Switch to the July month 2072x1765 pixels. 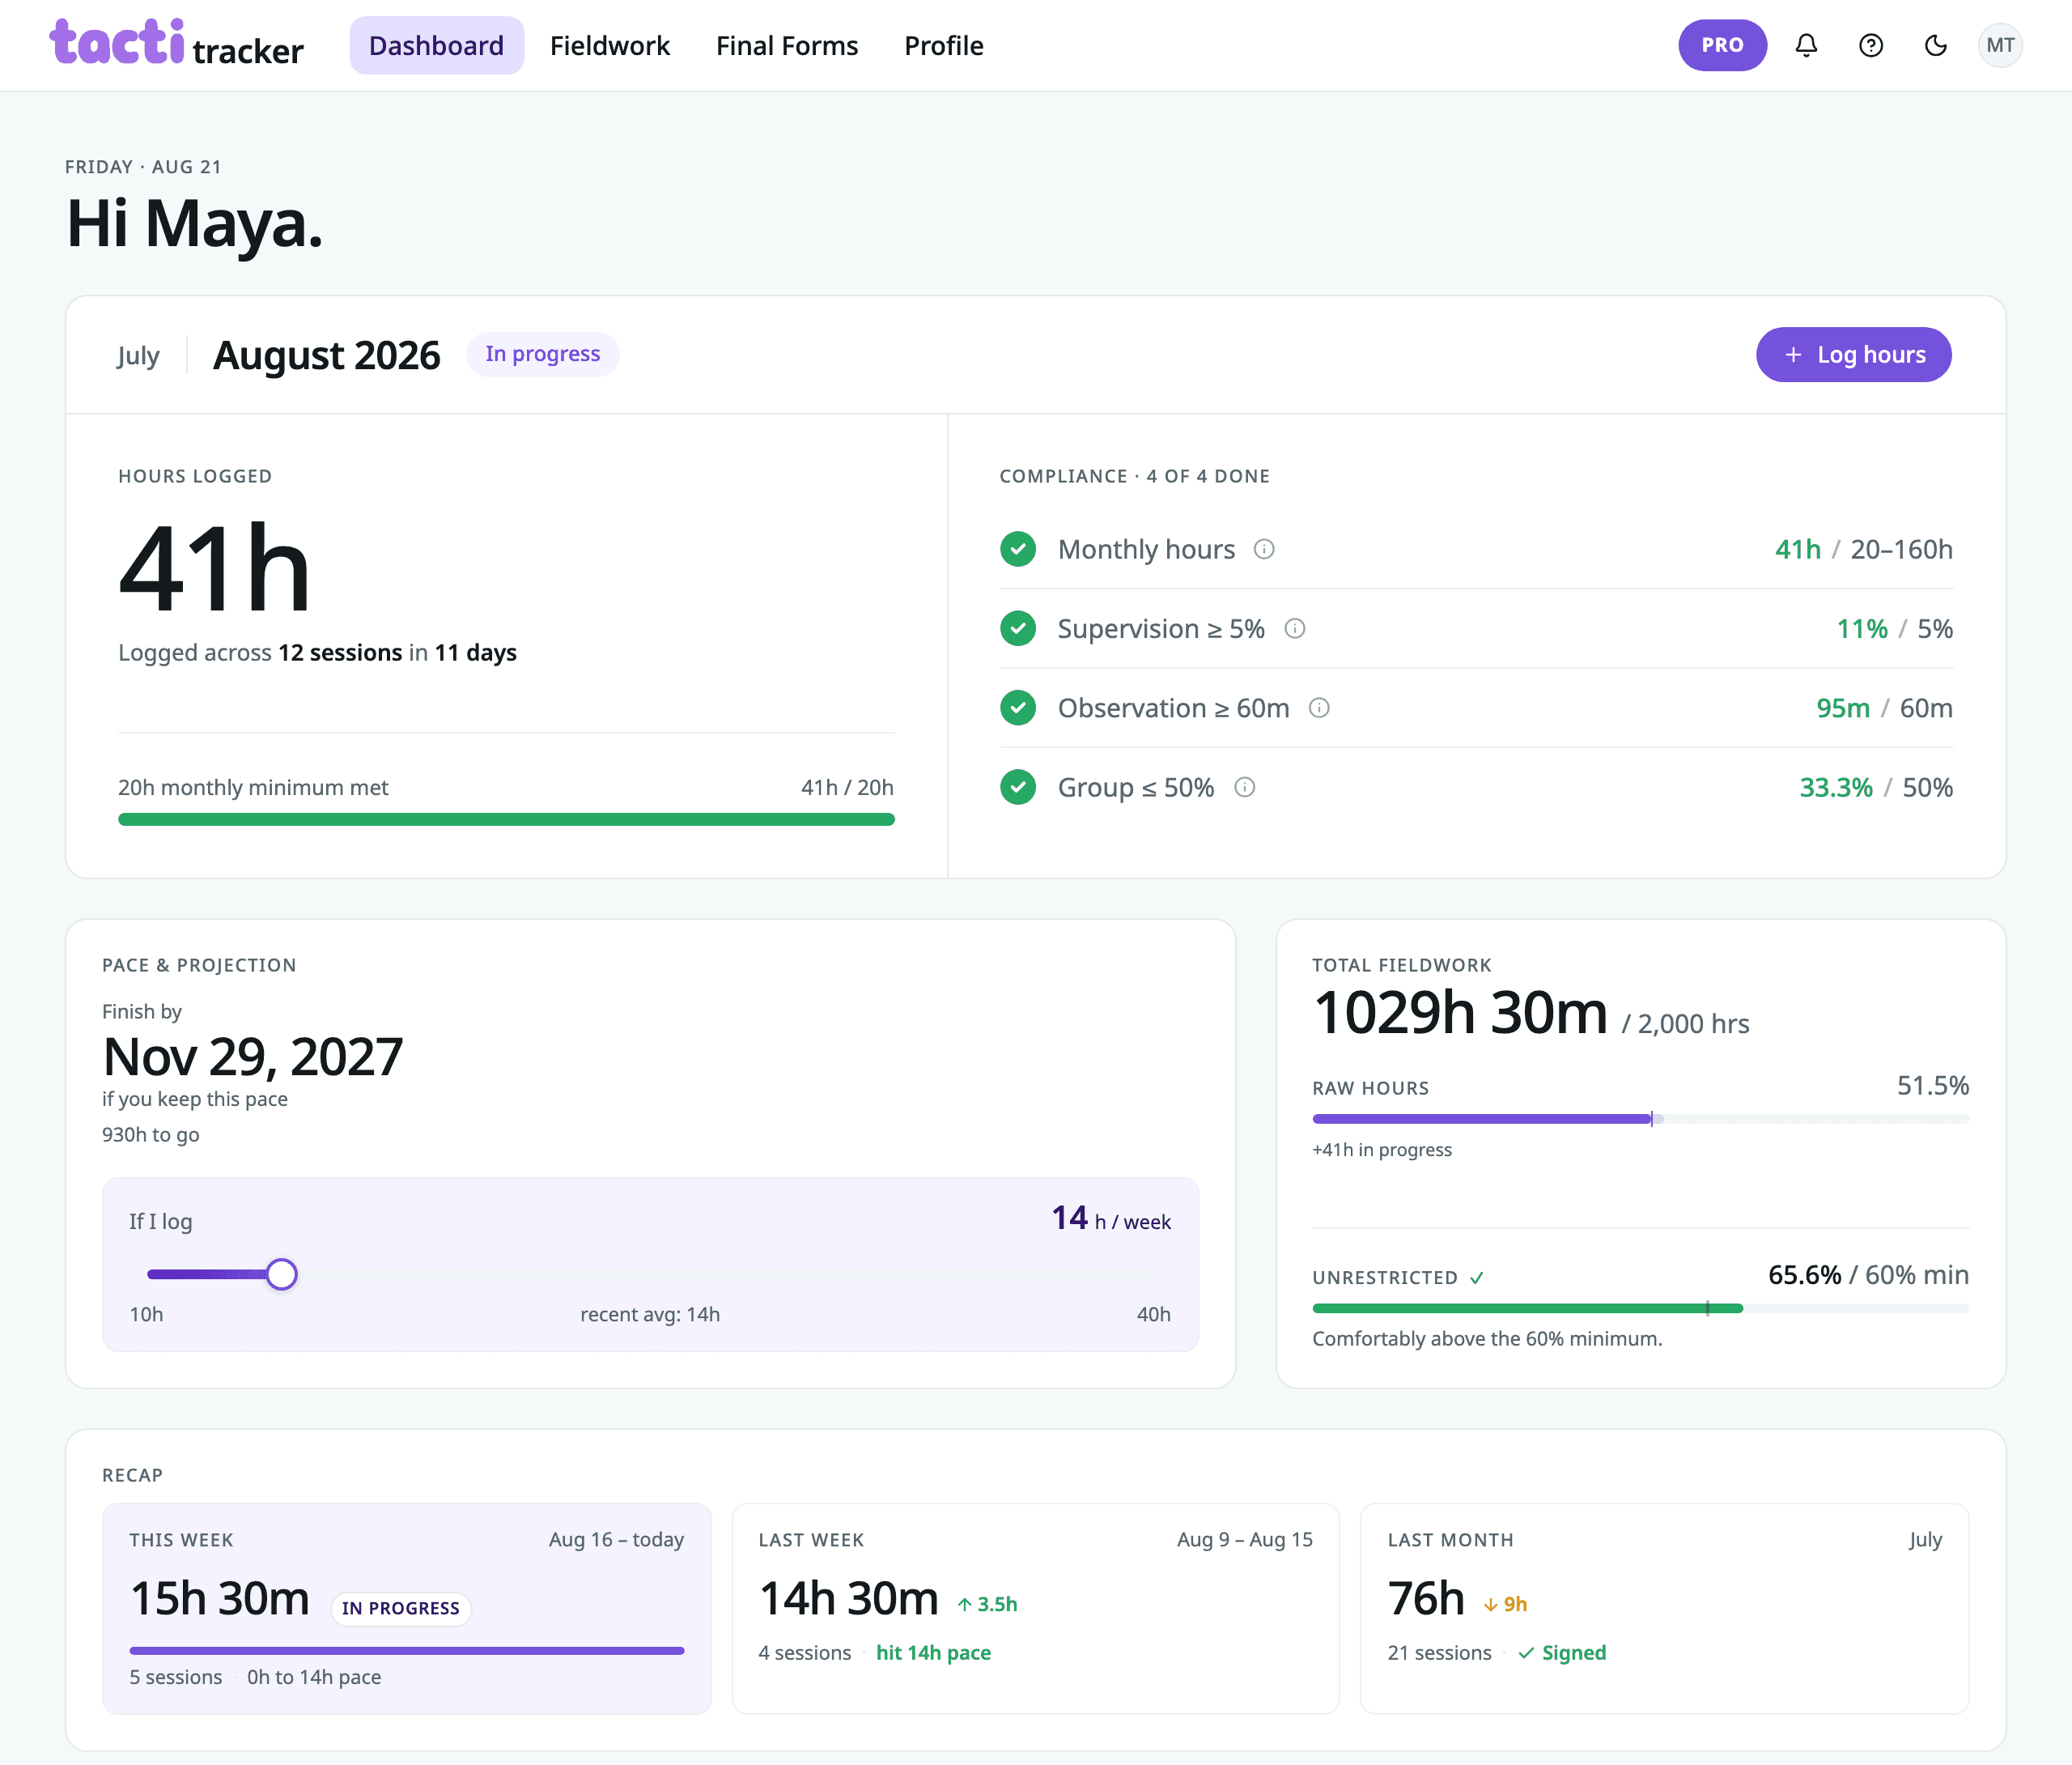tap(138, 356)
